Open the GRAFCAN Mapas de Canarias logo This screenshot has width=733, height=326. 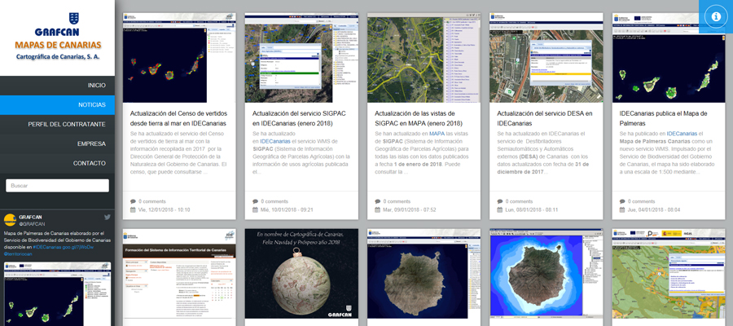(58, 36)
